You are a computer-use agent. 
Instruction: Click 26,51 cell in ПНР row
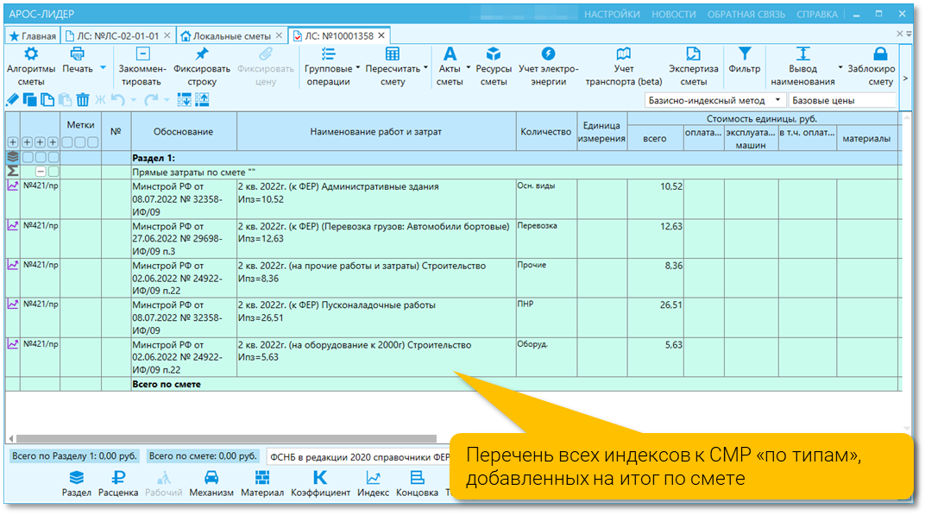coord(656,318)
